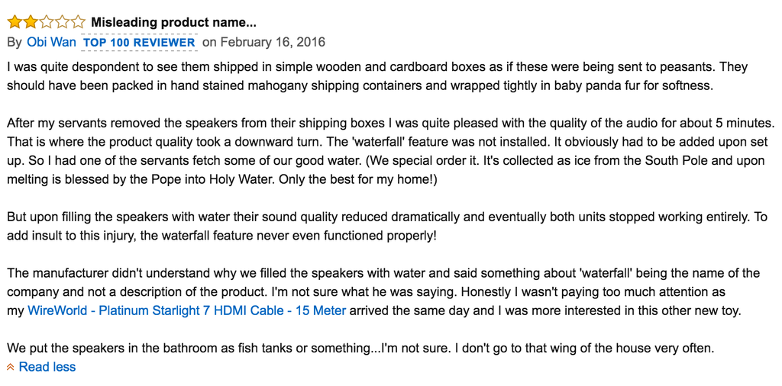The height and width of the screenshot is (386, 782).
Task: Click the line starting After my servants removed
Action: point(391,121)
